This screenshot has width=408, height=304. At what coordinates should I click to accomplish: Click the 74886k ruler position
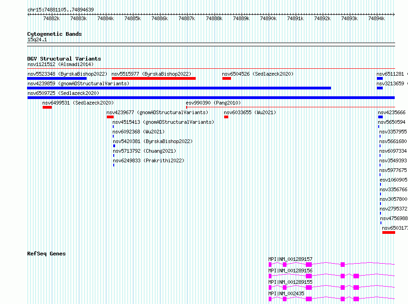tap(160, 18)
